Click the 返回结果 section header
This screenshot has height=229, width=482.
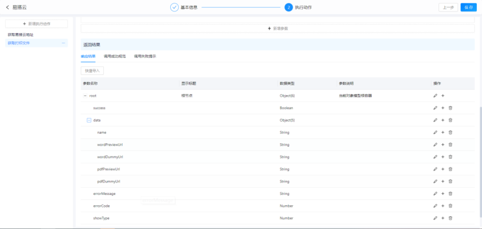278,45
